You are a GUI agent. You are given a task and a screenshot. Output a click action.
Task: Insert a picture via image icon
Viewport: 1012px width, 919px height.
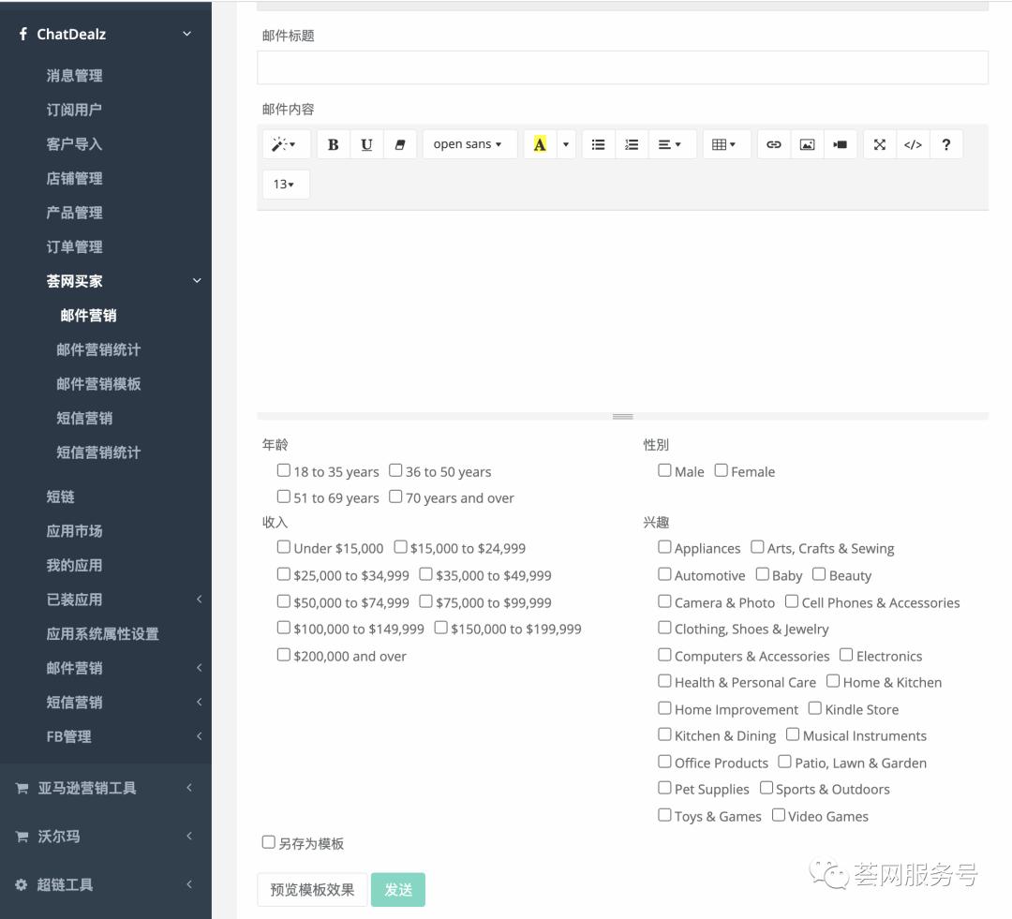pyautogui.click(x=808, y=144)
